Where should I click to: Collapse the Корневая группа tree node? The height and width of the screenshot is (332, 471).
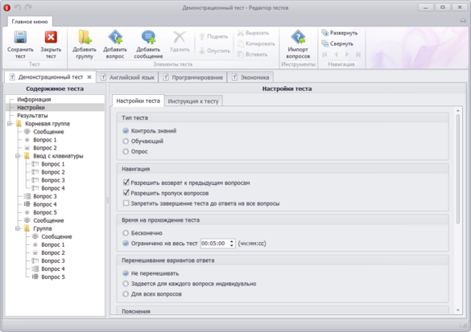pos(10,124)
